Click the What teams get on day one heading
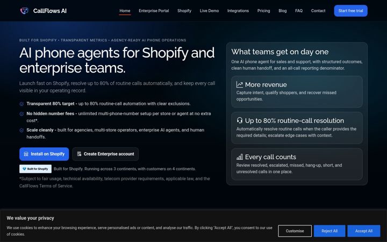The height and width of the screenshot is (242, 387). pyautogui.click(x=280, y=52)
